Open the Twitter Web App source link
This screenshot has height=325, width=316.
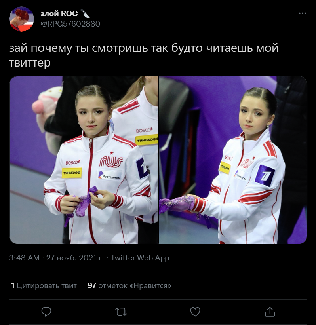point(140,258)
